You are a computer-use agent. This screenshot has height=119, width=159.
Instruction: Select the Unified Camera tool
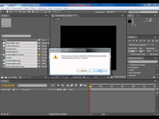20,12
